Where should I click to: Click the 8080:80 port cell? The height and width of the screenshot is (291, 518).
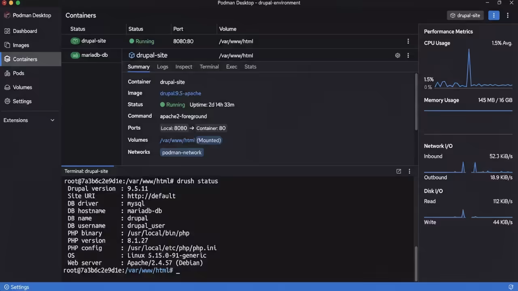183,41
